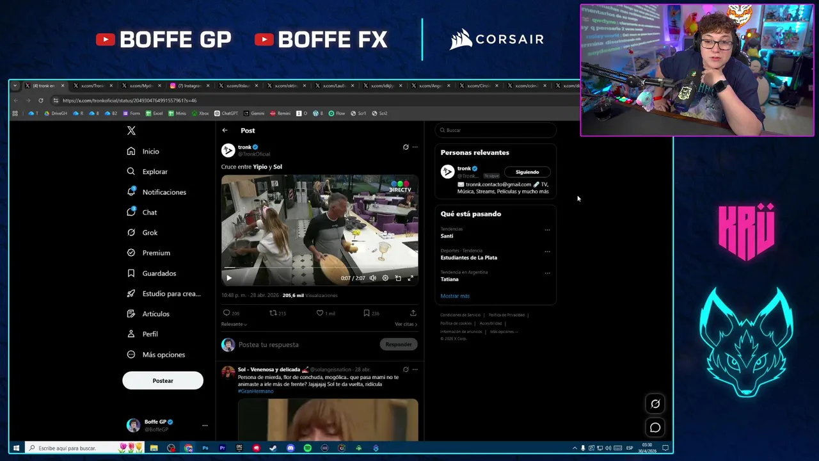Switch to the Instagram browser tab
Viewport: 819px width, 461px height.
(189, 86)
